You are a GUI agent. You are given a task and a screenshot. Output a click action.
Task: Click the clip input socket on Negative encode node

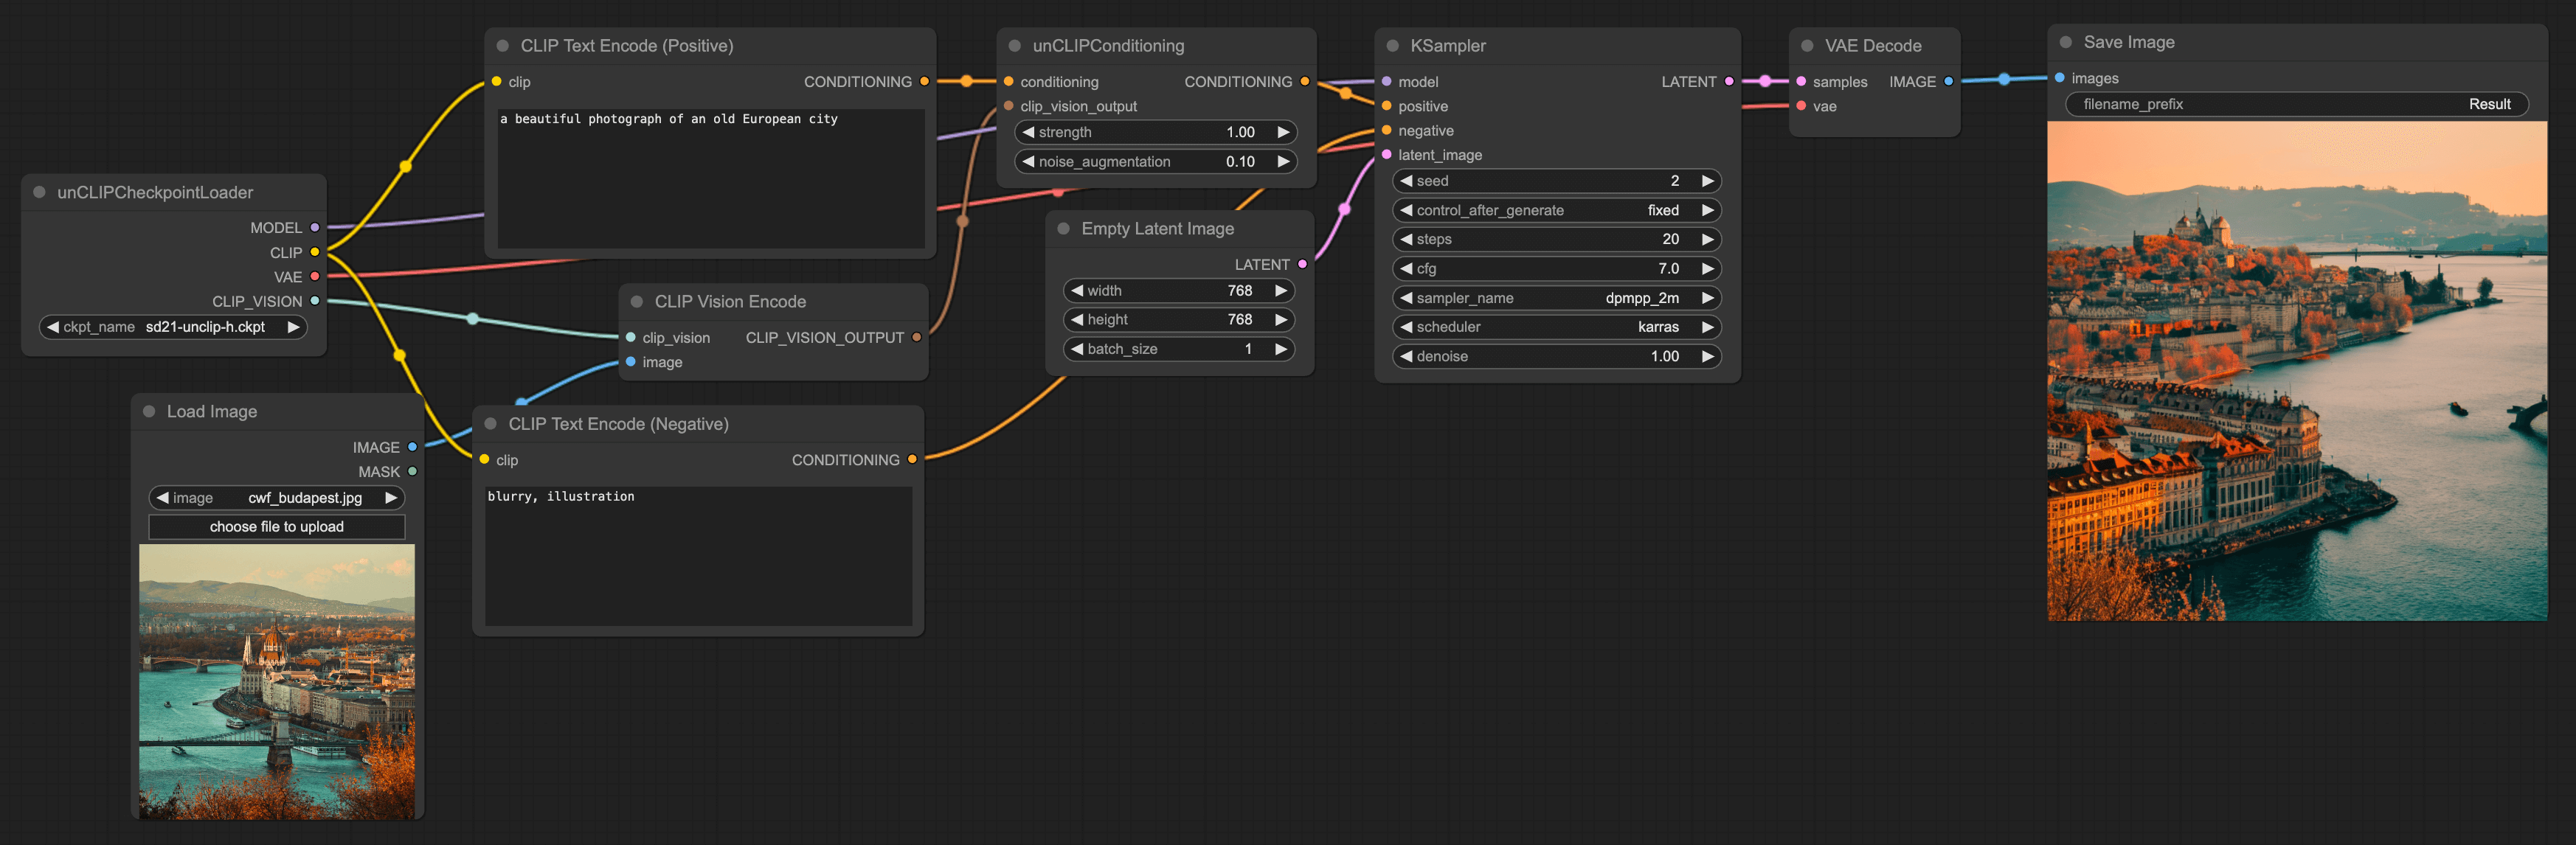485,460
